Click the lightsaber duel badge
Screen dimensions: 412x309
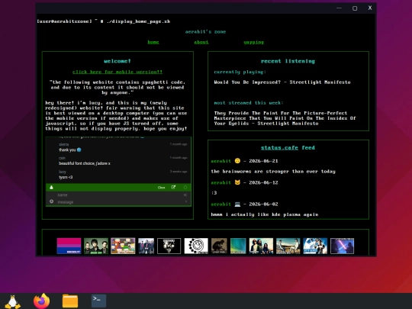coord(342,246)
